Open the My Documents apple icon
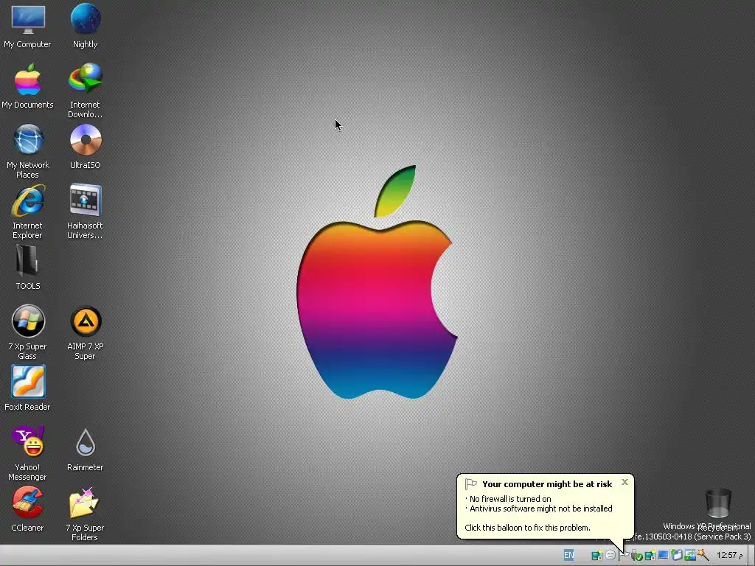 click(27, 87)
